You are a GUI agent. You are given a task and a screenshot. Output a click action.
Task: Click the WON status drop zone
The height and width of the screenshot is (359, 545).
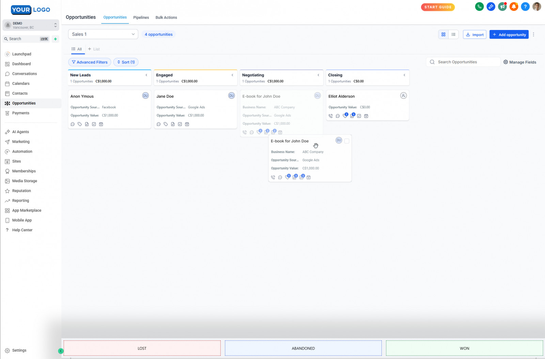(464, 348)
